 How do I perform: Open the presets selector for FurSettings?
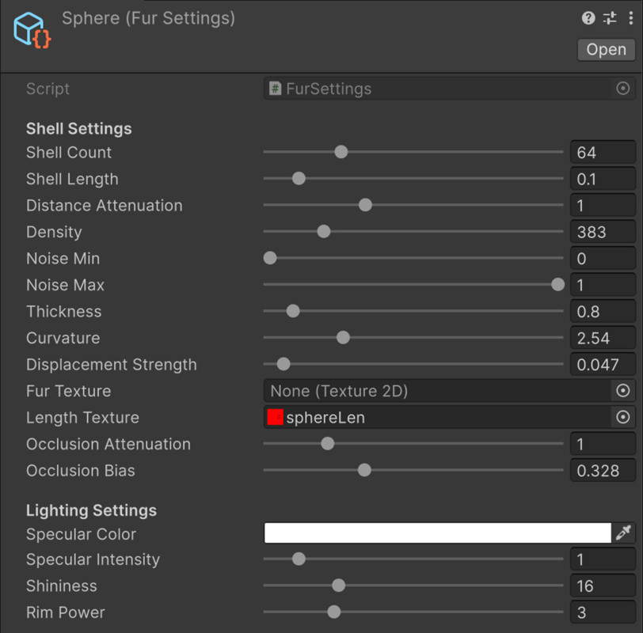pyautogui.click(x=608, y=17)
